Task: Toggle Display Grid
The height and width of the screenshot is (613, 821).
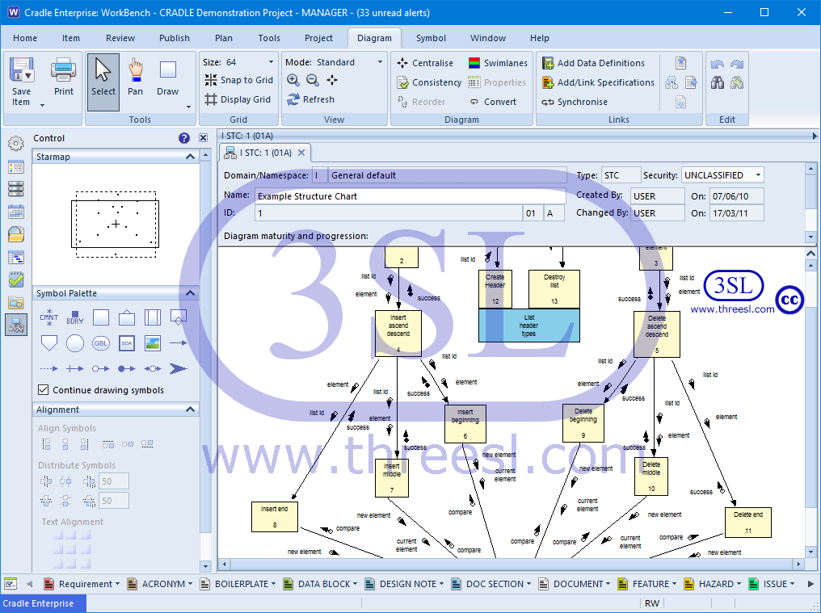Action: pos(238,99)
